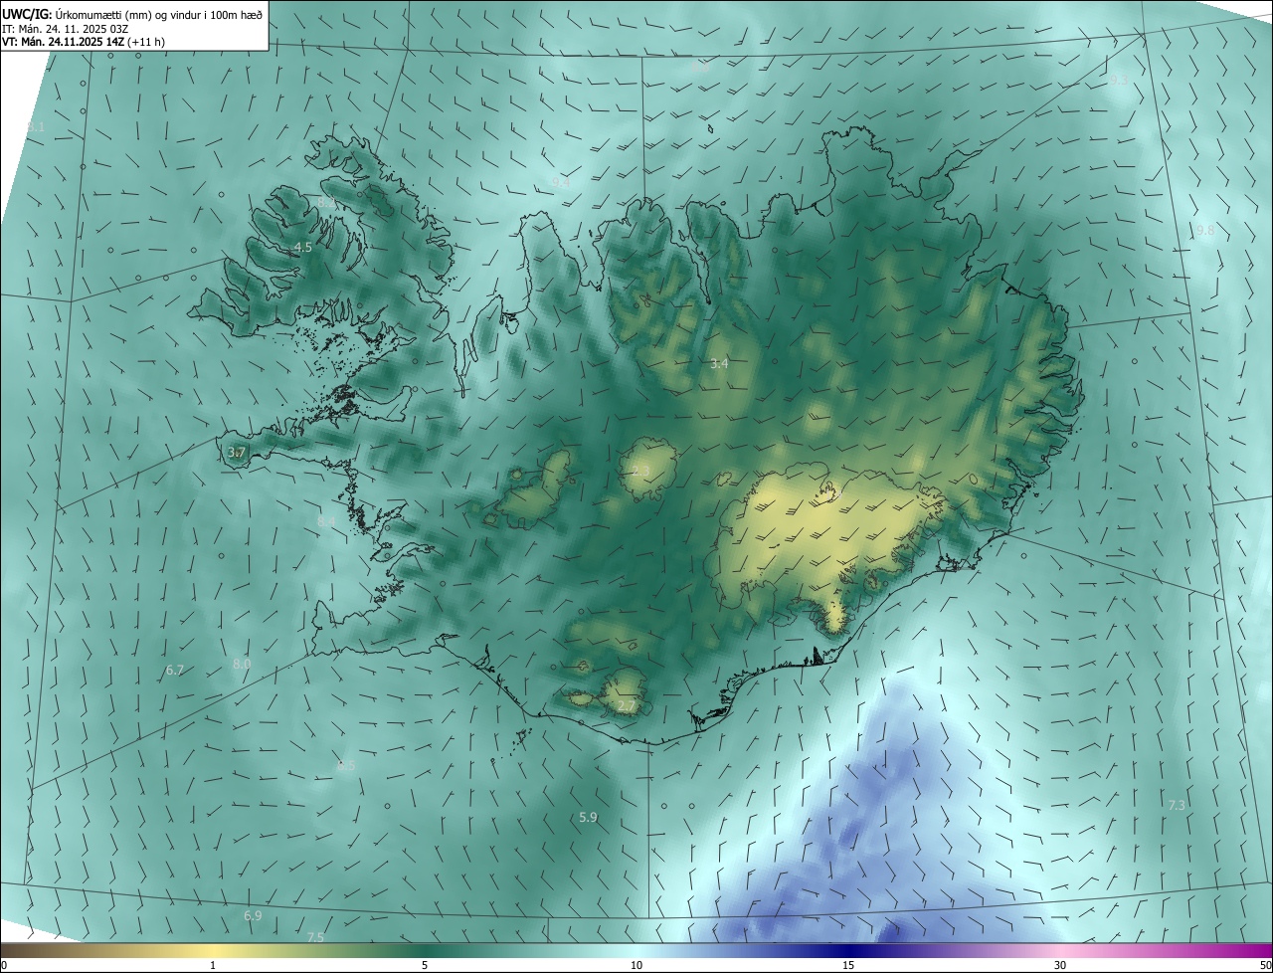This screenshot has height=973, width=1273.
Task: Click the 3.7 value on the western peninsula tip
Action: (x=236, y=453)
